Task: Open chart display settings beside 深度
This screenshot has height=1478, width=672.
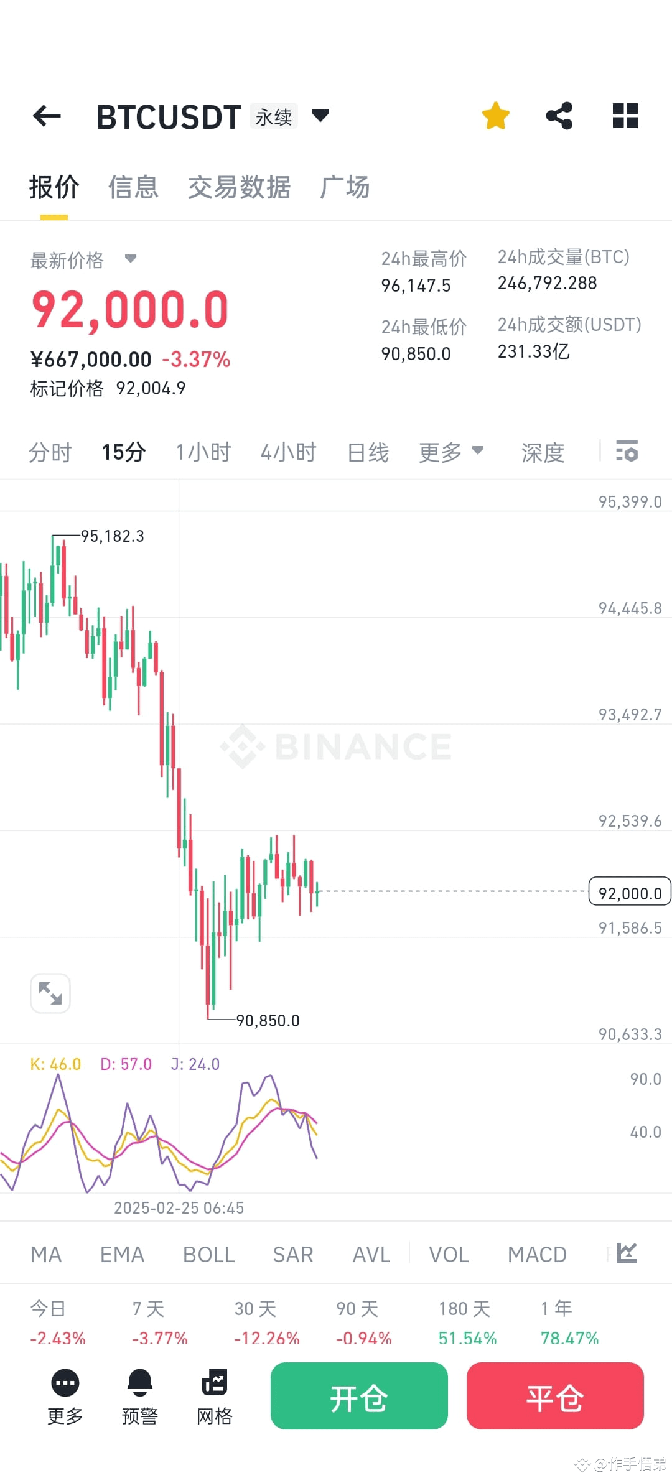Action: click(x=627, y=452)
